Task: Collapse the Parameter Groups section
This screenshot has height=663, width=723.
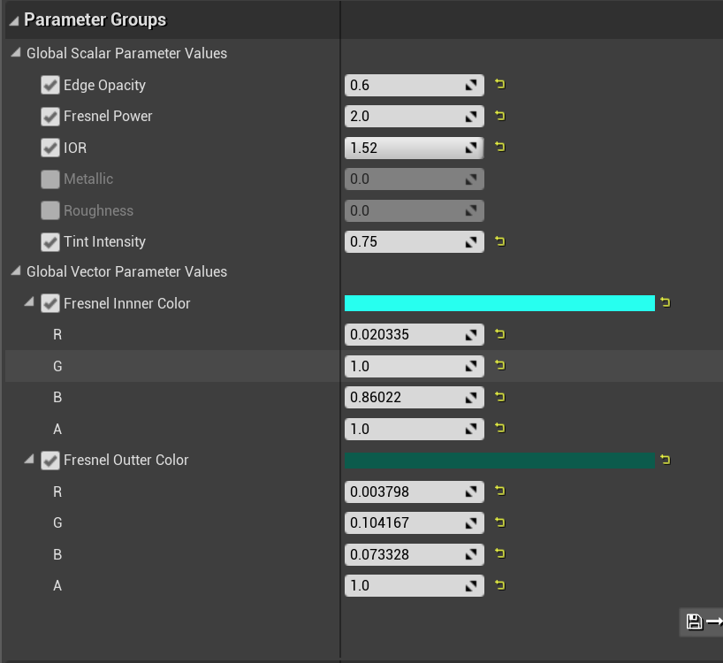Action: [14, 20]
